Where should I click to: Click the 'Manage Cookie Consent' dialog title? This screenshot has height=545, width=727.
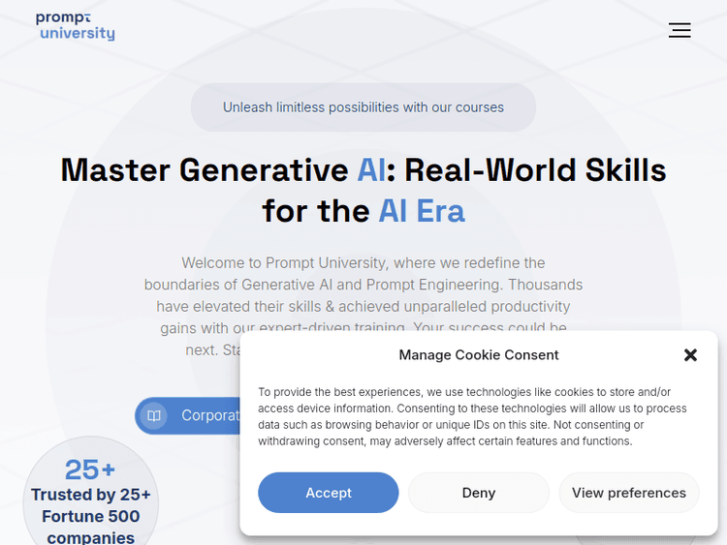pos(478,355)
